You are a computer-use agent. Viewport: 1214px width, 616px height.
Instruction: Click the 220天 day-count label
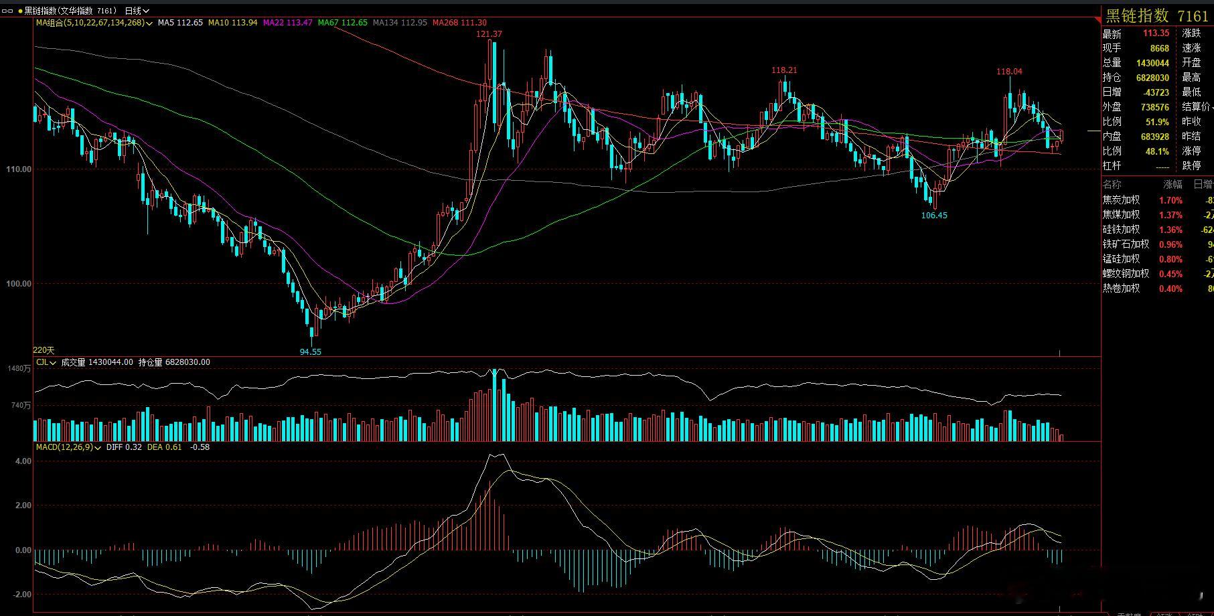point(44,350)
